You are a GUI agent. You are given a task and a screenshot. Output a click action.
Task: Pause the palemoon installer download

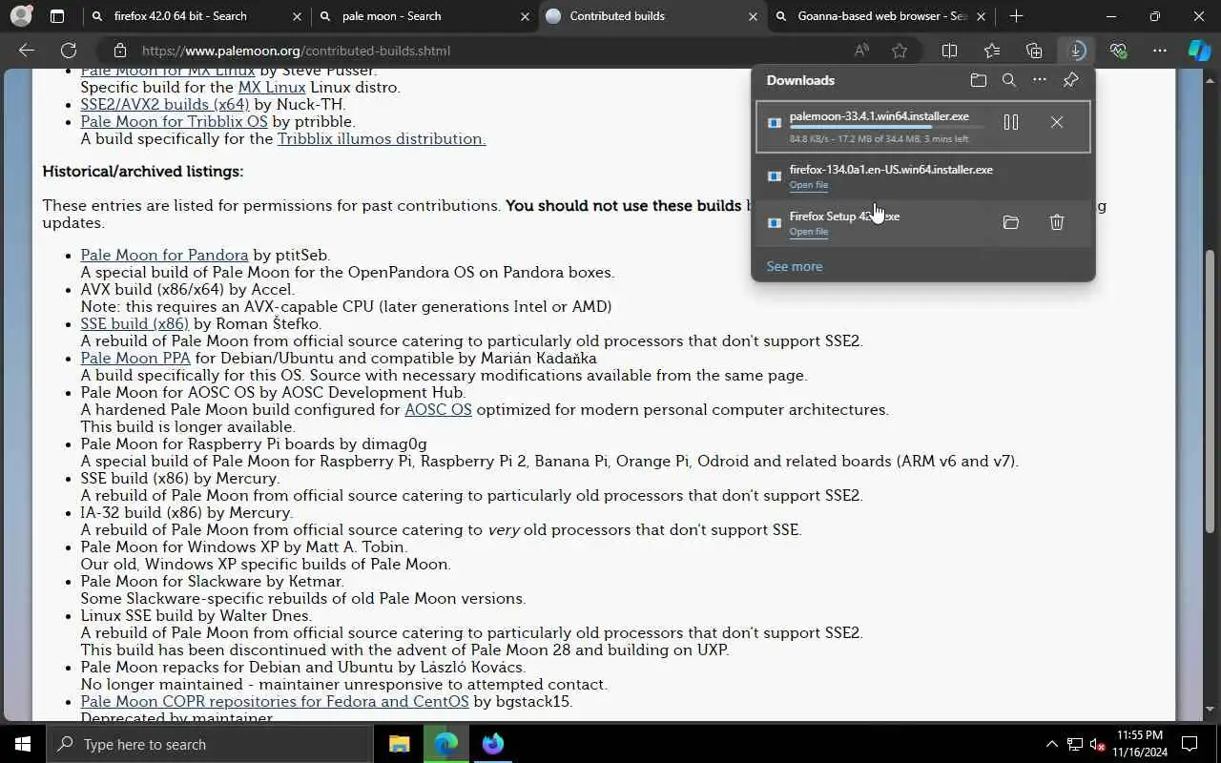1011,122
